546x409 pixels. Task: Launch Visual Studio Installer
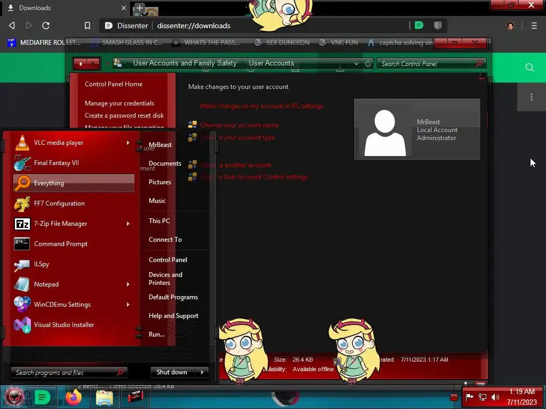(73, 324)
